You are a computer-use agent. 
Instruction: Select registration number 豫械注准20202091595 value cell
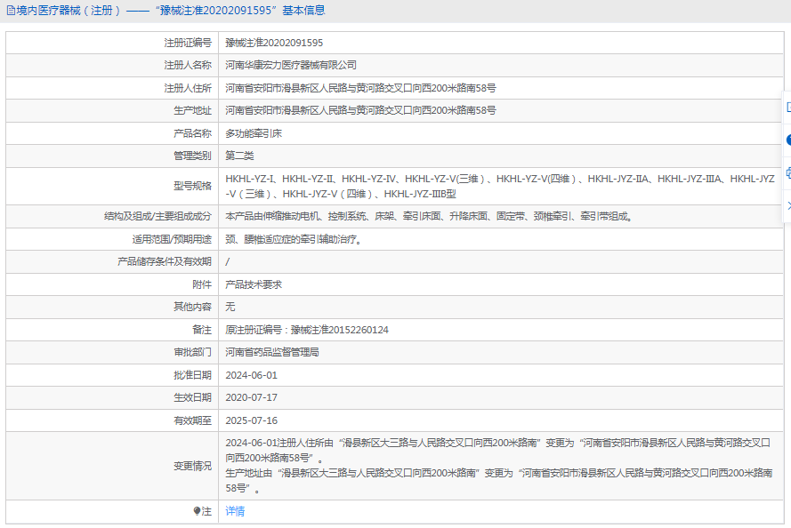coord(274,43)
